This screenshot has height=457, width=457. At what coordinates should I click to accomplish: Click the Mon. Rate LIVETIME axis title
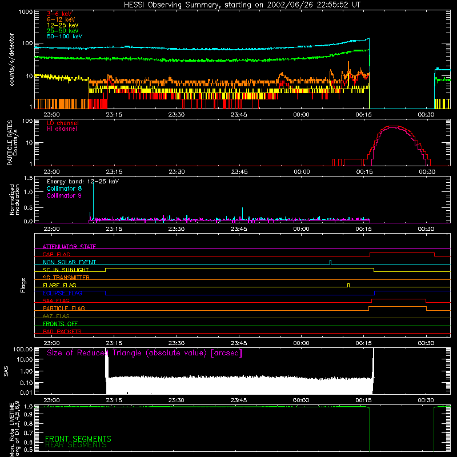pyautogui.click(x=14, y=428)
